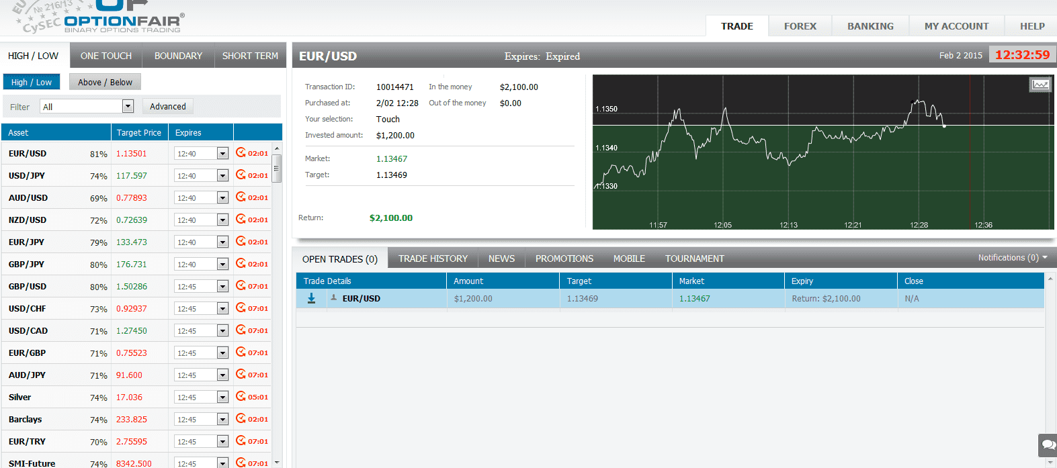
Task: Click the timer icon in GBP/JPY row
Action: [x=241, y=263]
